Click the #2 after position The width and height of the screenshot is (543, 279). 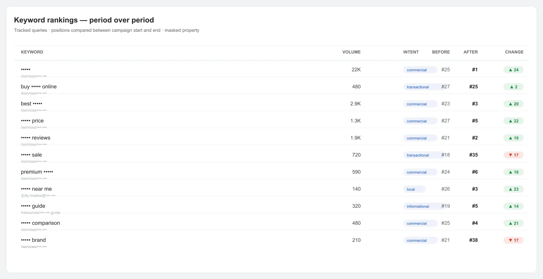[x=475, y=138]
